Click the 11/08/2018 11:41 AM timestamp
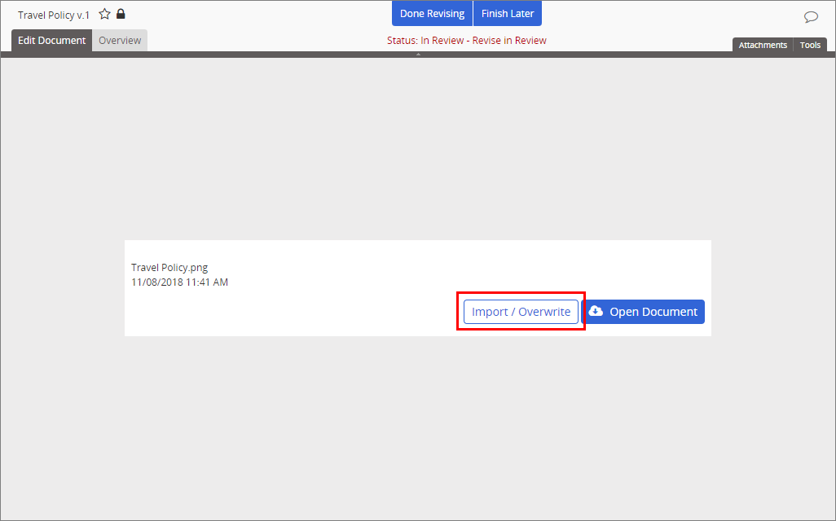The image size is (836, 521). point(179,282)
